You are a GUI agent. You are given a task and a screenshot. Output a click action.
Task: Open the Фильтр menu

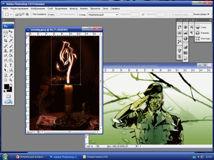click(x=74, y=8)
